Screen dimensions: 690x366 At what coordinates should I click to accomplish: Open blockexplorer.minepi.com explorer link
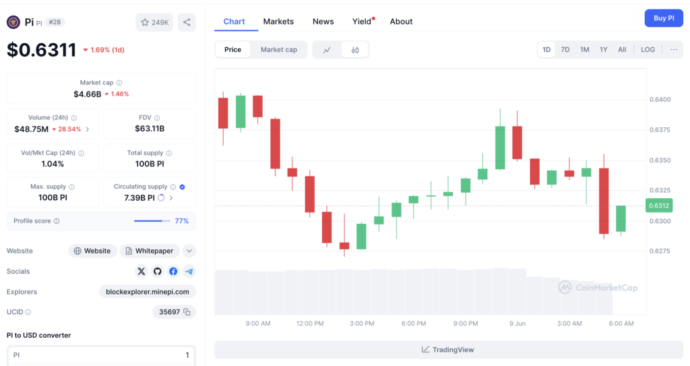pyautogui.click(x=148, y=292)
